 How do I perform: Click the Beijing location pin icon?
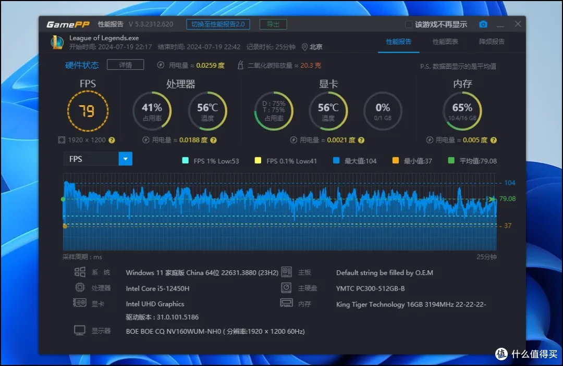click(304, 47)
